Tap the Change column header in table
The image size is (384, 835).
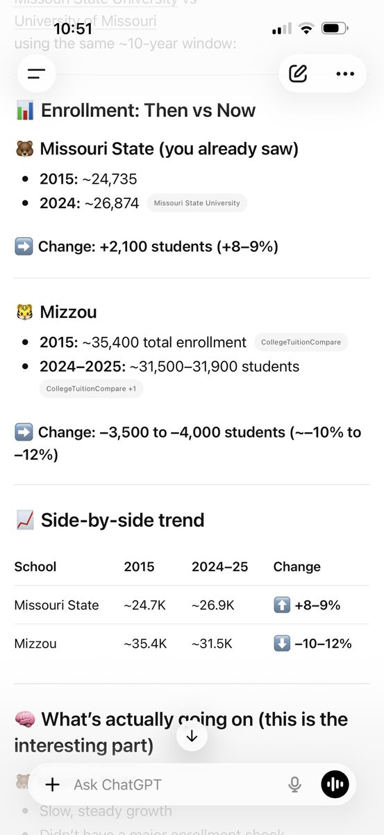click(x=297, y=566)
